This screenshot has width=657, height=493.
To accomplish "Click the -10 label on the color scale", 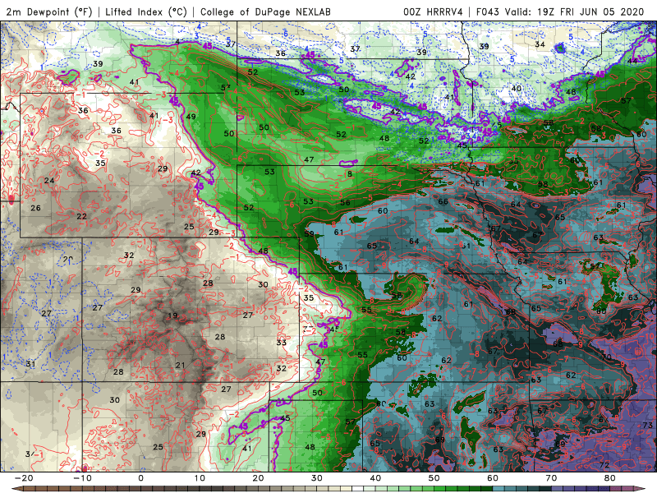I will pos(82,478).
